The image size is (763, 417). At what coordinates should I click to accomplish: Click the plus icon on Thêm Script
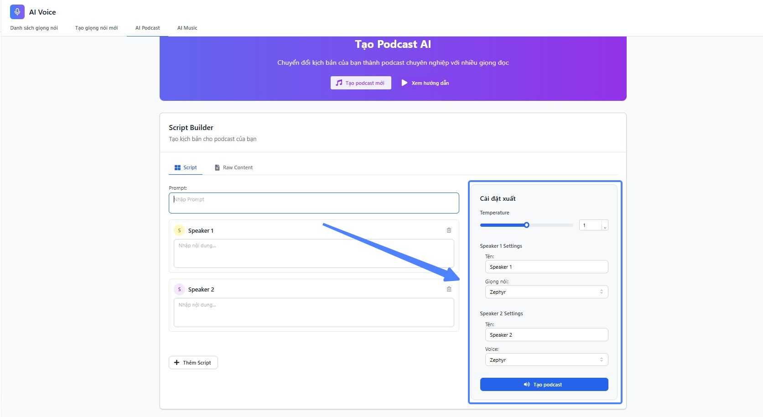177,363
